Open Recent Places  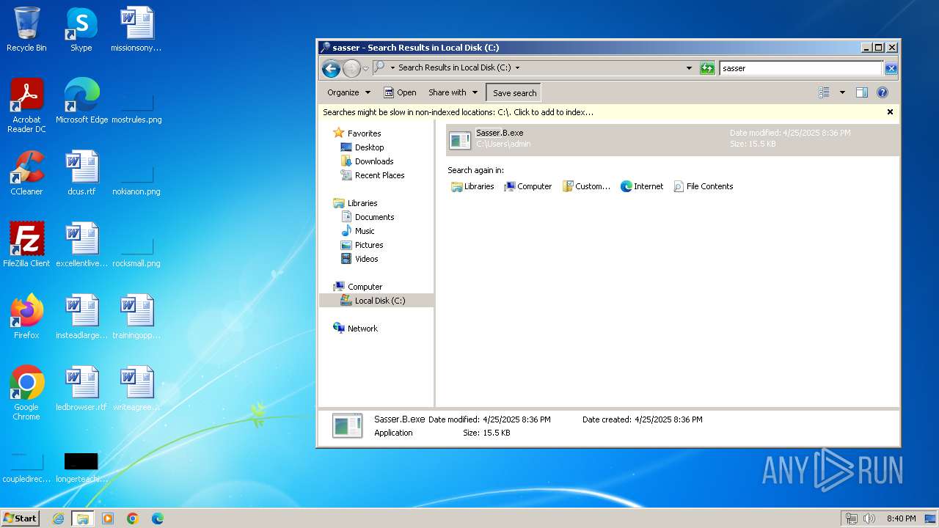(373, 175)
